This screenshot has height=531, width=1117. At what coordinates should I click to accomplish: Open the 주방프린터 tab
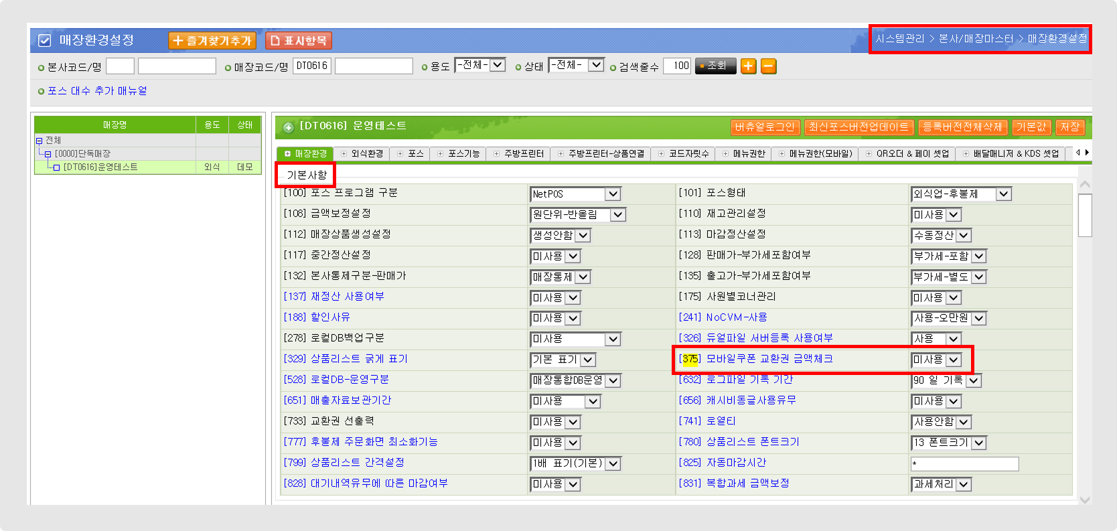[519, 153]
